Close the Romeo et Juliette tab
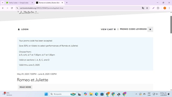 click(x=62, y=3)
